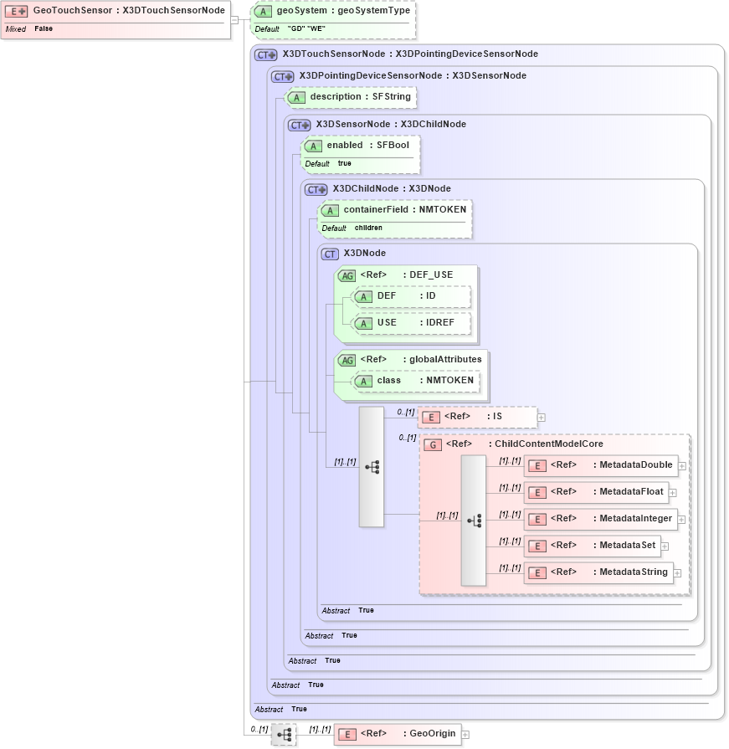Select the ChildContentModelCore reference label
The height and width of the screenshot is (749, 729).
[x=525, y=444]
